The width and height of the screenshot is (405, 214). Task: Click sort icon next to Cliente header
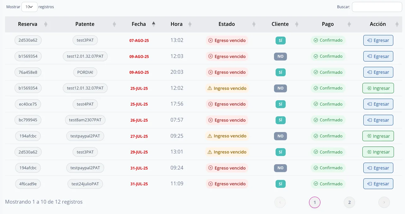pyautogui.click(x=297, y=24)
